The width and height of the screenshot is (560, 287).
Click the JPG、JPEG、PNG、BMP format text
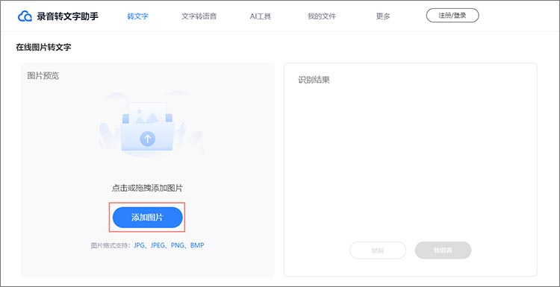(169, 245)
